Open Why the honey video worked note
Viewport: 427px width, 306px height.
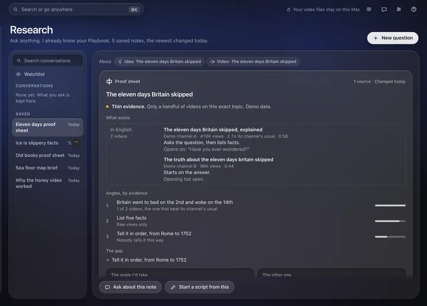(x=47, y=183)
